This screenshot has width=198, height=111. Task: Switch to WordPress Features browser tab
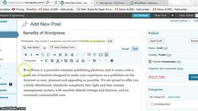[x=146, y=3]
